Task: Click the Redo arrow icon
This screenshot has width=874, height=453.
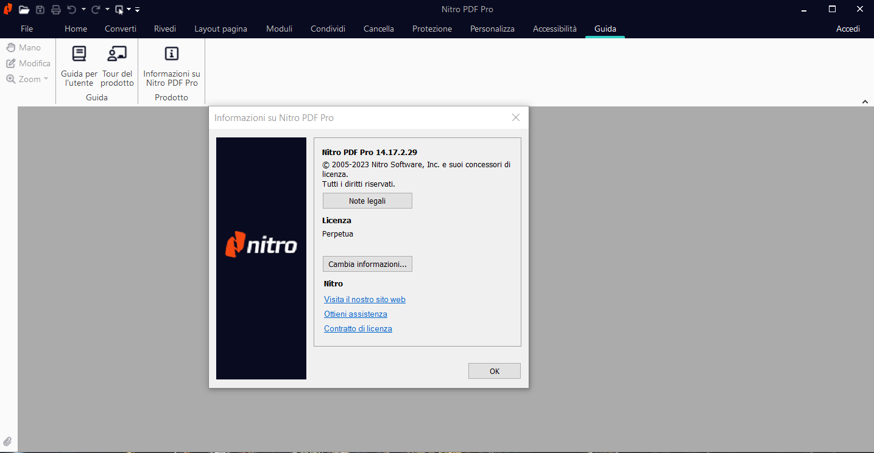Action: 96,10
